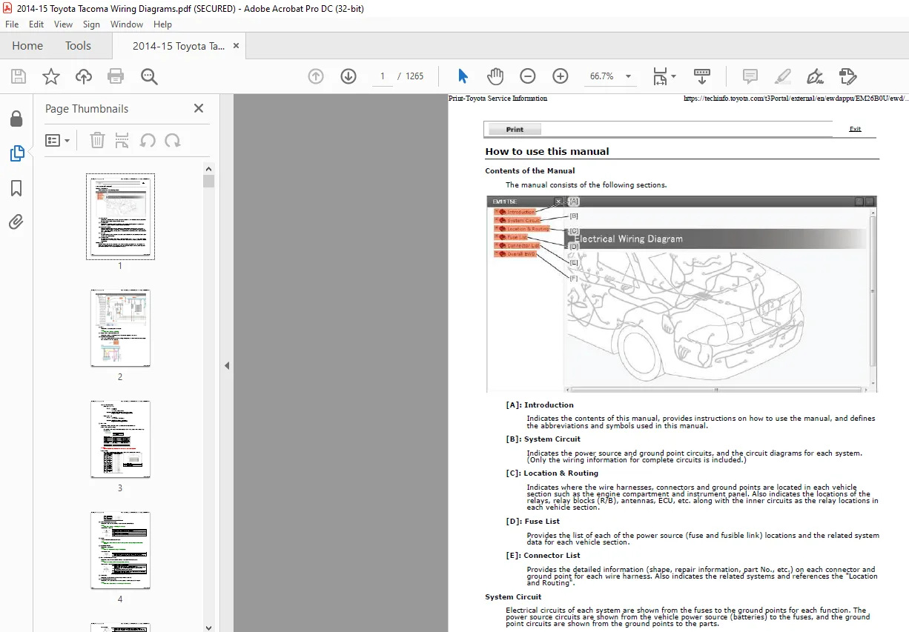Open the Attachments paperclip icon
Viewport: 909px width, 632px height.
tap(16, 222)
